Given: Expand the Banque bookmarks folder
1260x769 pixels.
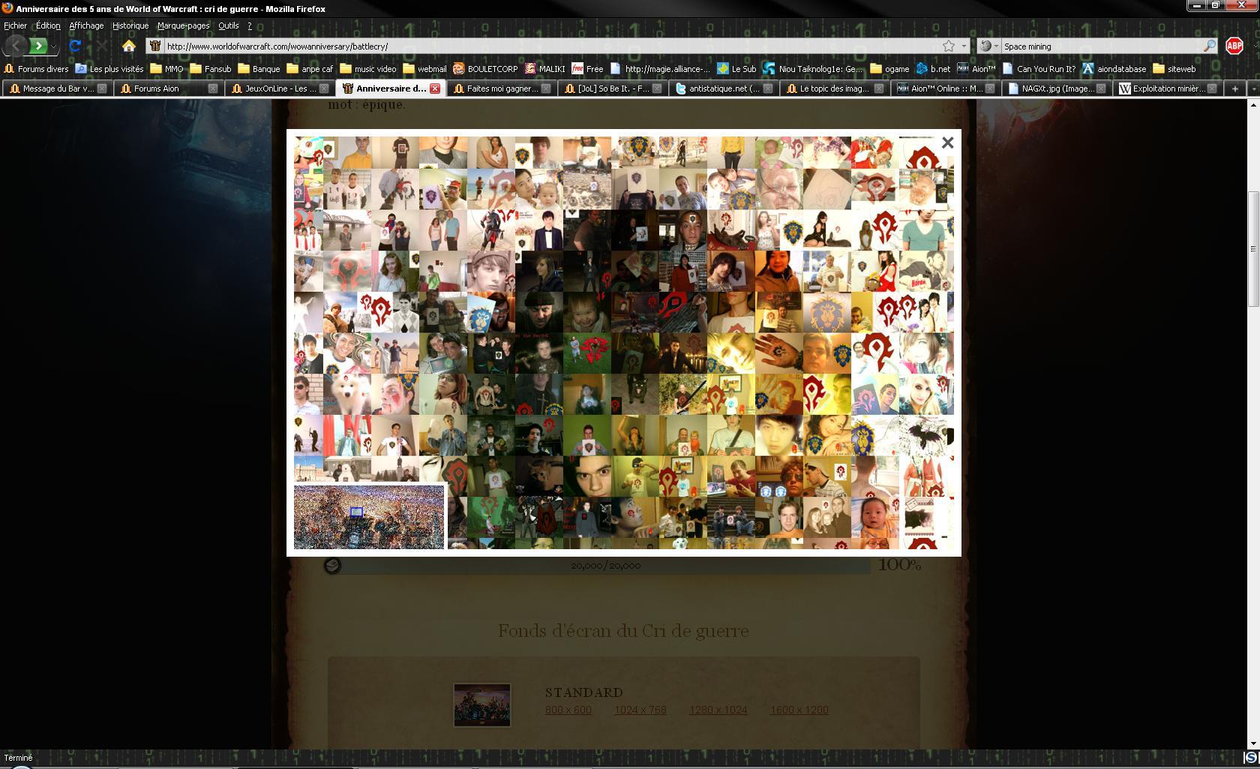Looking at the screenshot, I should 259,69.
